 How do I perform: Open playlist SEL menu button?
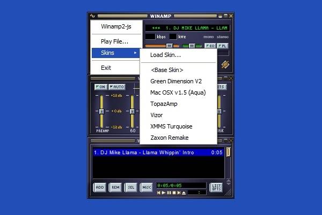tap(131, 188)
